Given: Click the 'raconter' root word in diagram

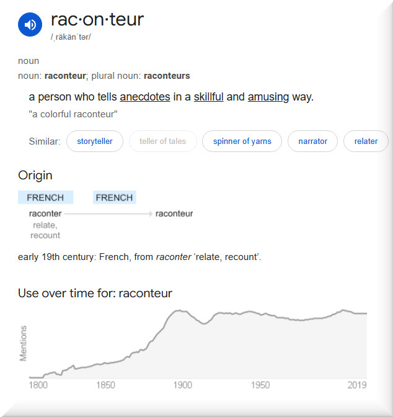Looking at the screenshot, I should [x=45, y=213].
